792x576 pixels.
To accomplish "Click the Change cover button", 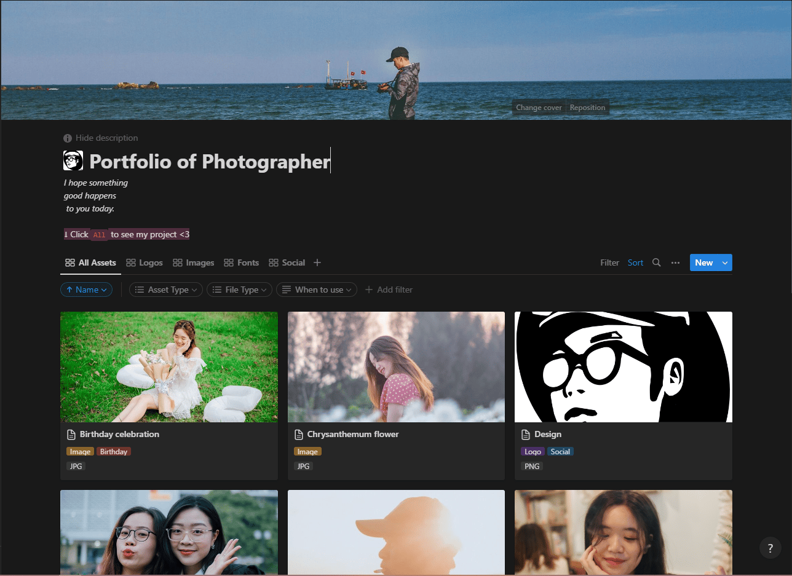I will pyautogui.click(x=539, y=108).
